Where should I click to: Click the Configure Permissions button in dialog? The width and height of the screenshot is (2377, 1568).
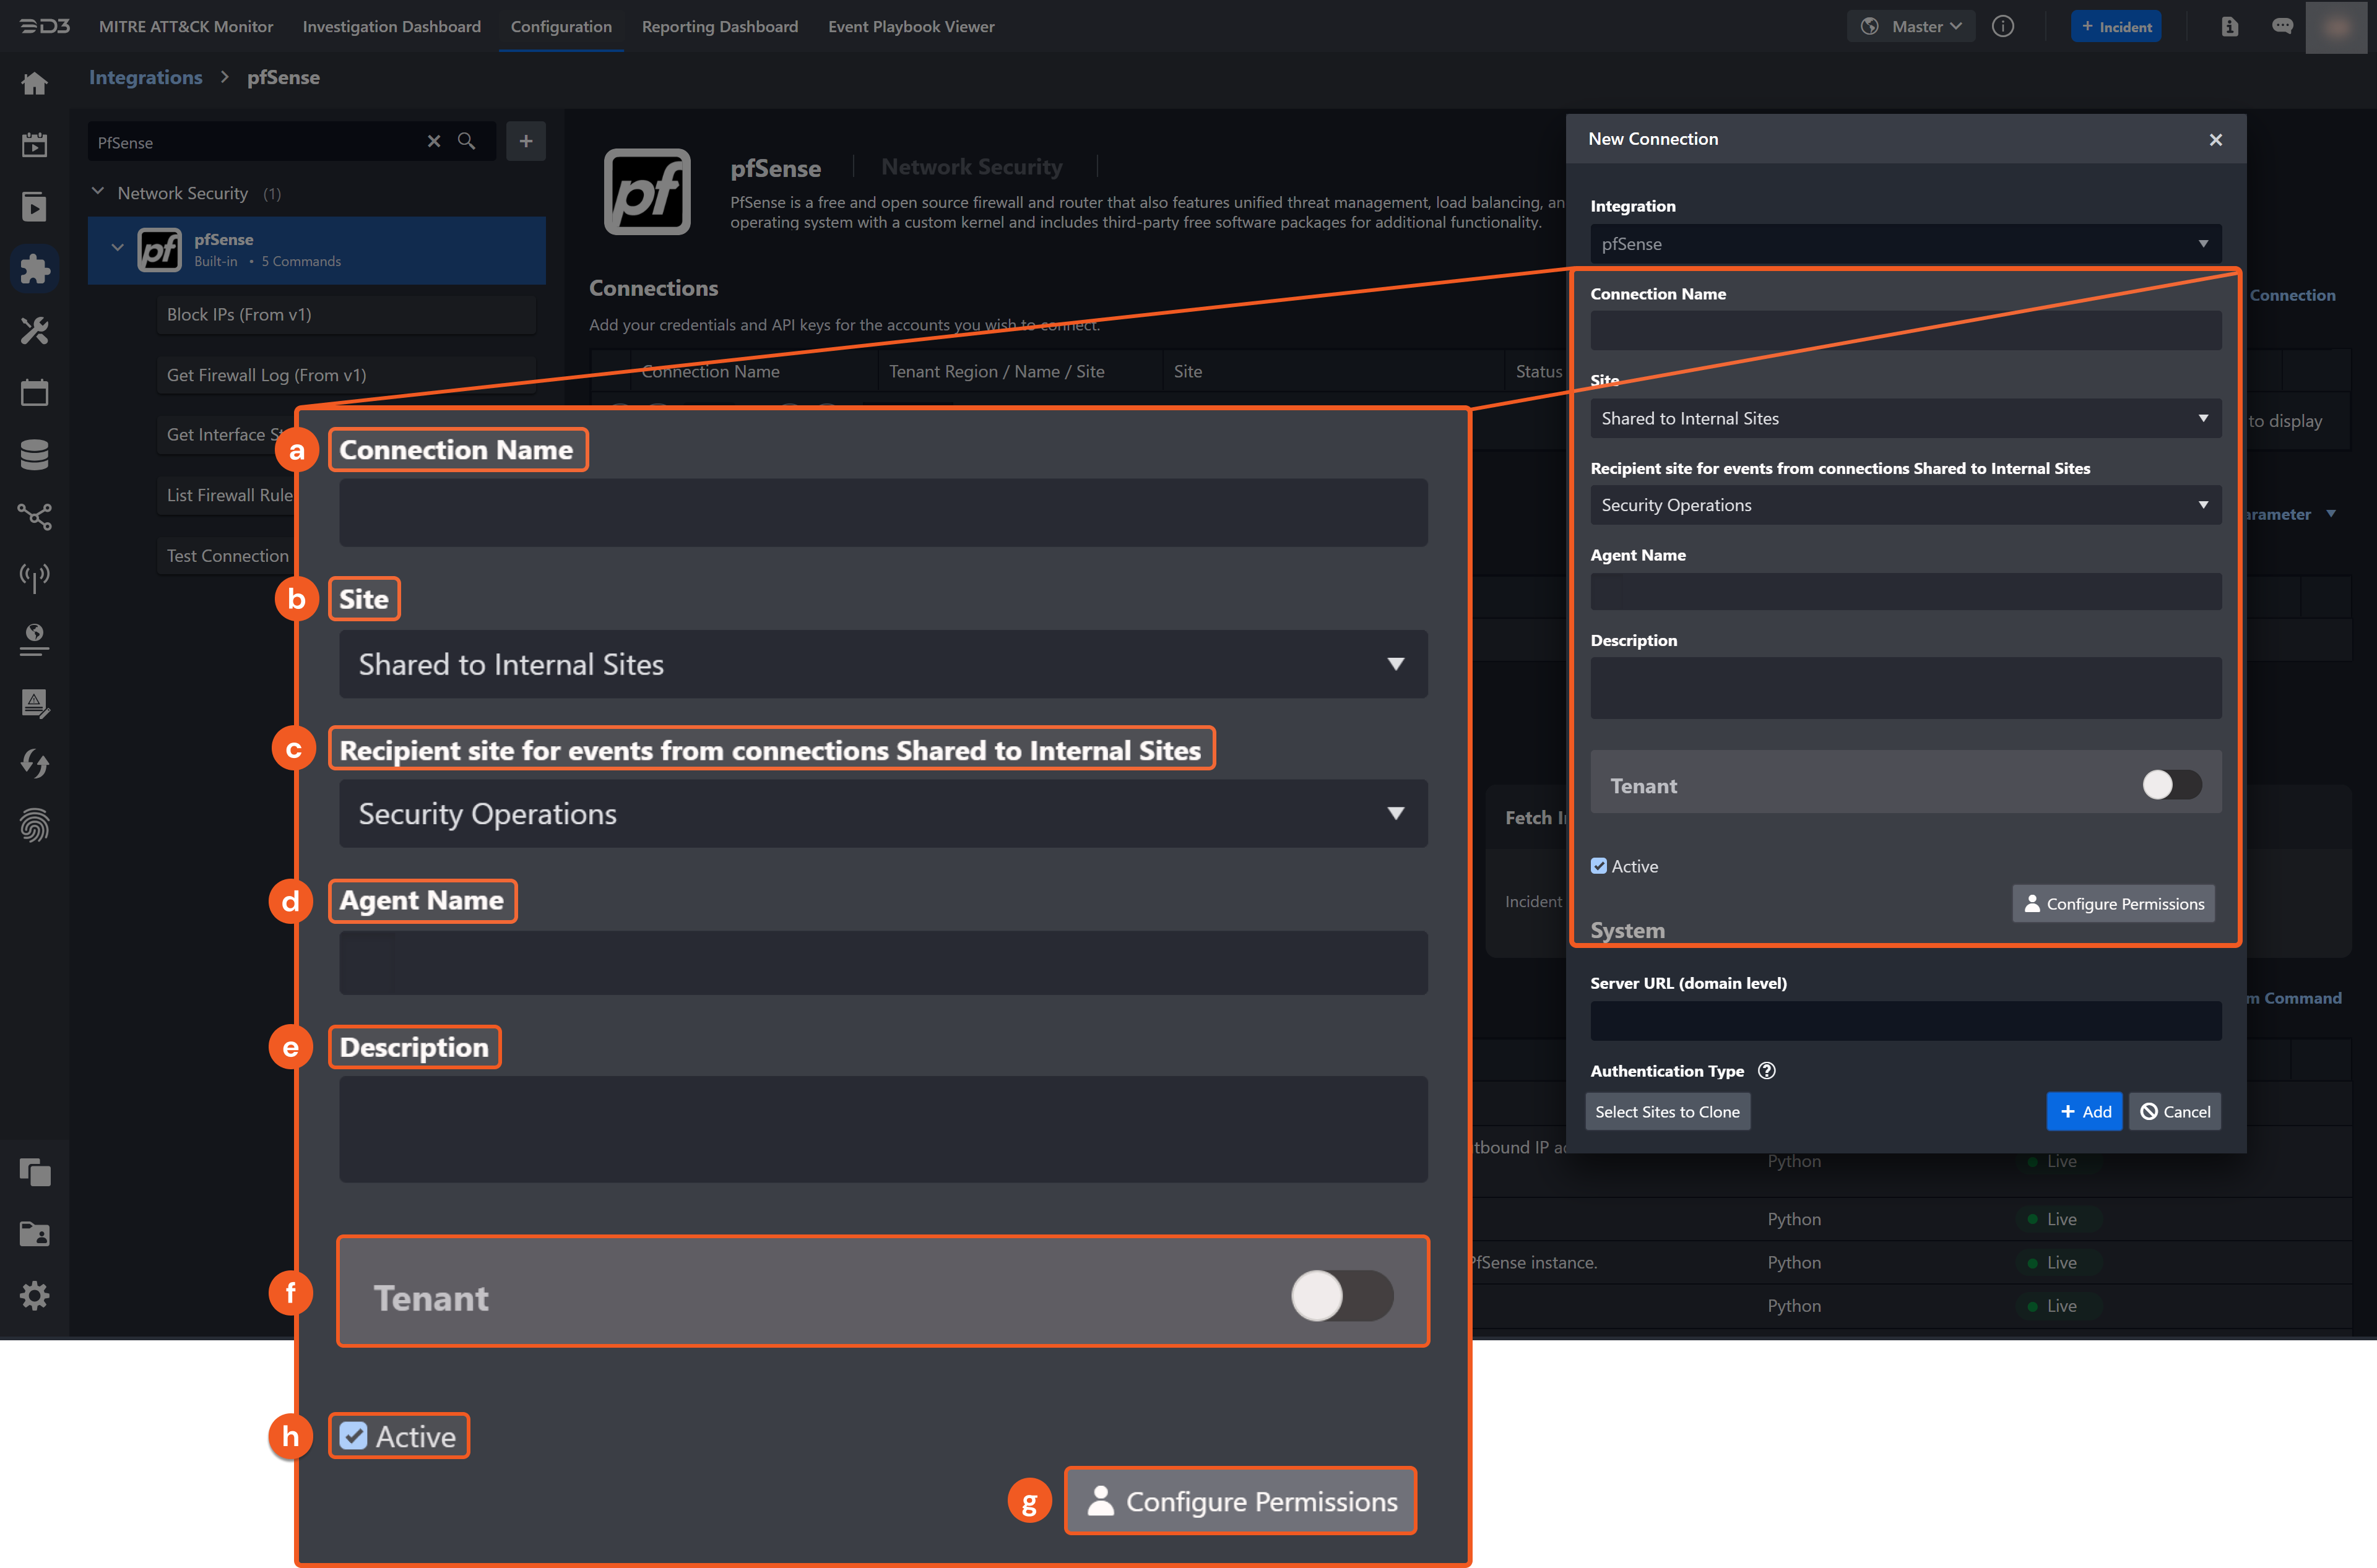click(2113, 904)
